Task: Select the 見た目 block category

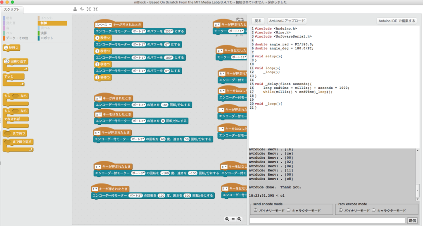Action: 10,23
